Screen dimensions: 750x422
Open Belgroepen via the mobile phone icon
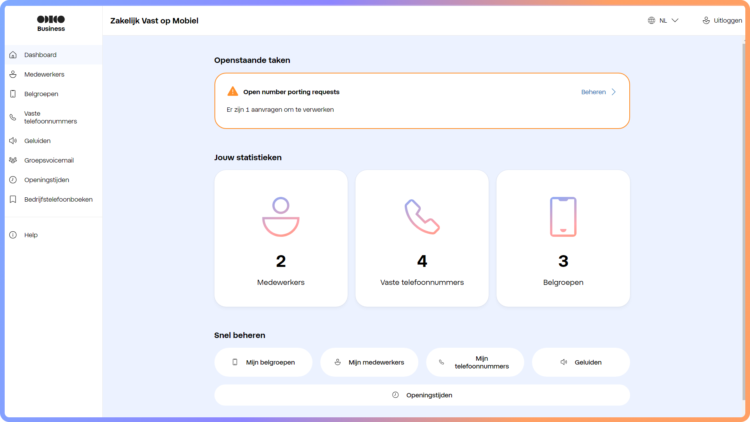click(13, 94)
